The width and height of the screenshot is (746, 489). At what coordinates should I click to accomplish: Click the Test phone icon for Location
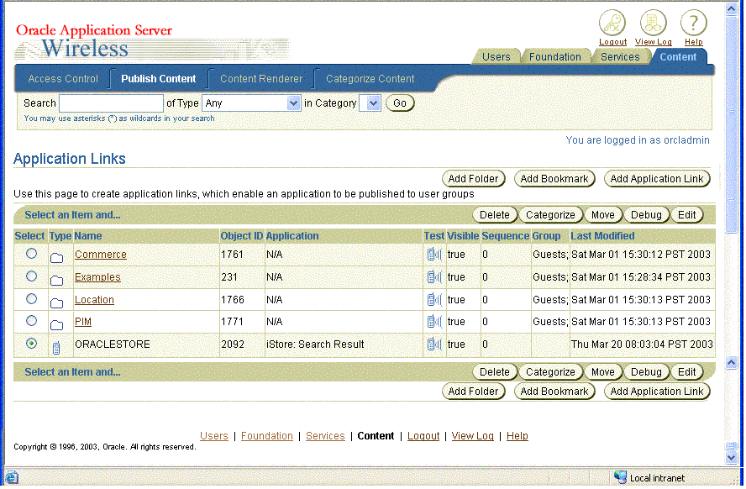tap(433, 300)
